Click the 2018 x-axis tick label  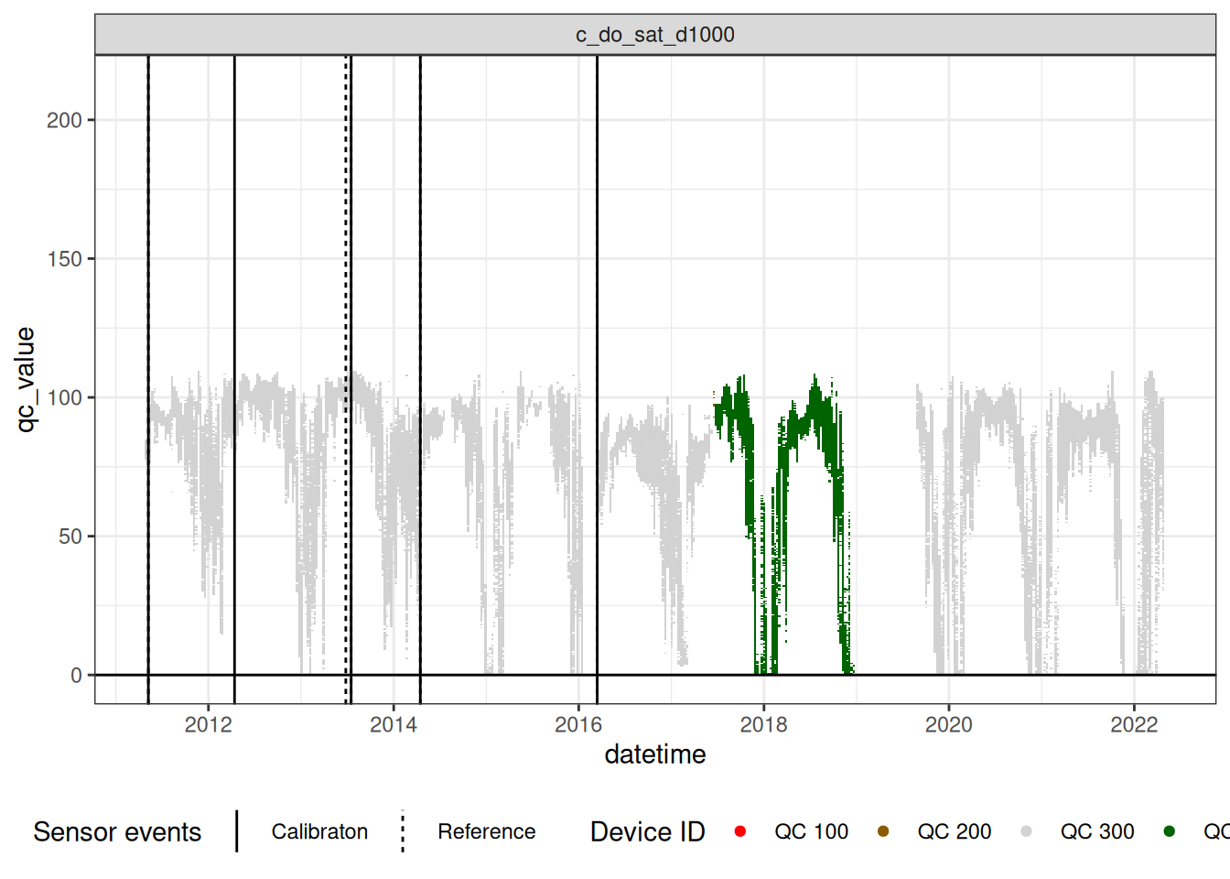pyautogui.click(x=763, y=725)
